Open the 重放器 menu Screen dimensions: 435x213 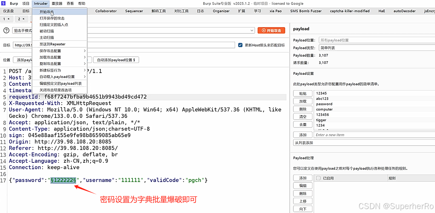(57, 4)
